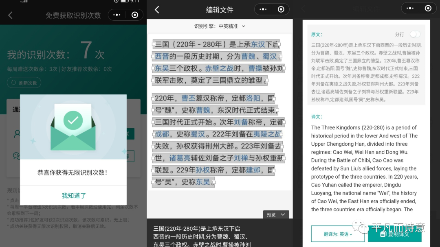Open the 识别引擎 中英精准 dropdown
The height and width of the screenshot is (247, 440).
(x=220, y=26)
